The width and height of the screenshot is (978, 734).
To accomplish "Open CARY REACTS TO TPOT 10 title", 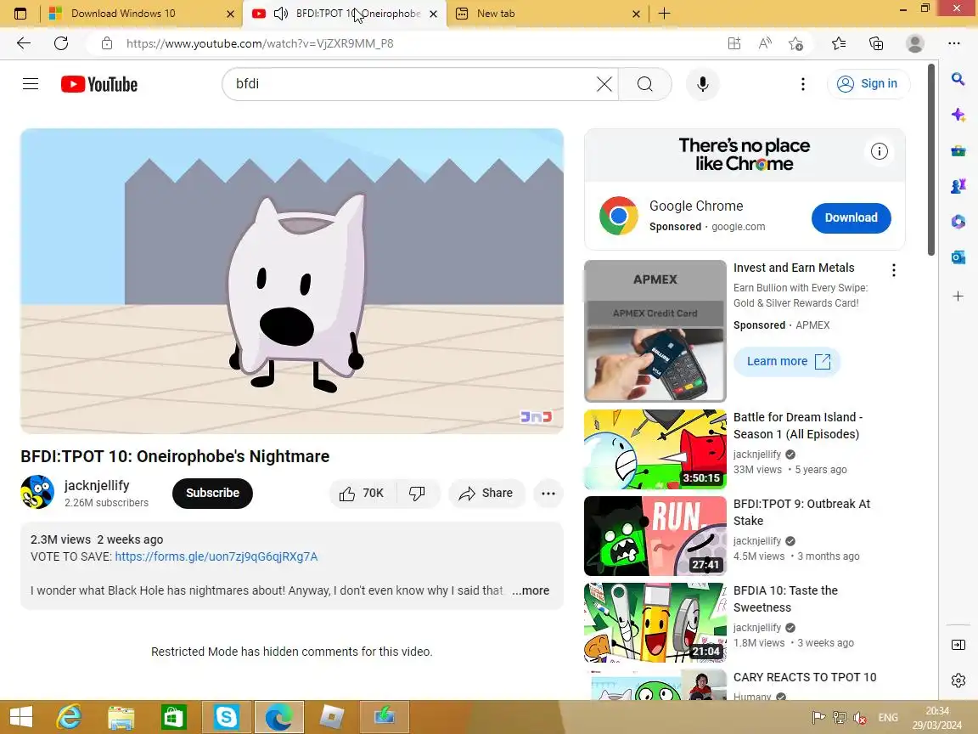I will (x=805, y=677).
